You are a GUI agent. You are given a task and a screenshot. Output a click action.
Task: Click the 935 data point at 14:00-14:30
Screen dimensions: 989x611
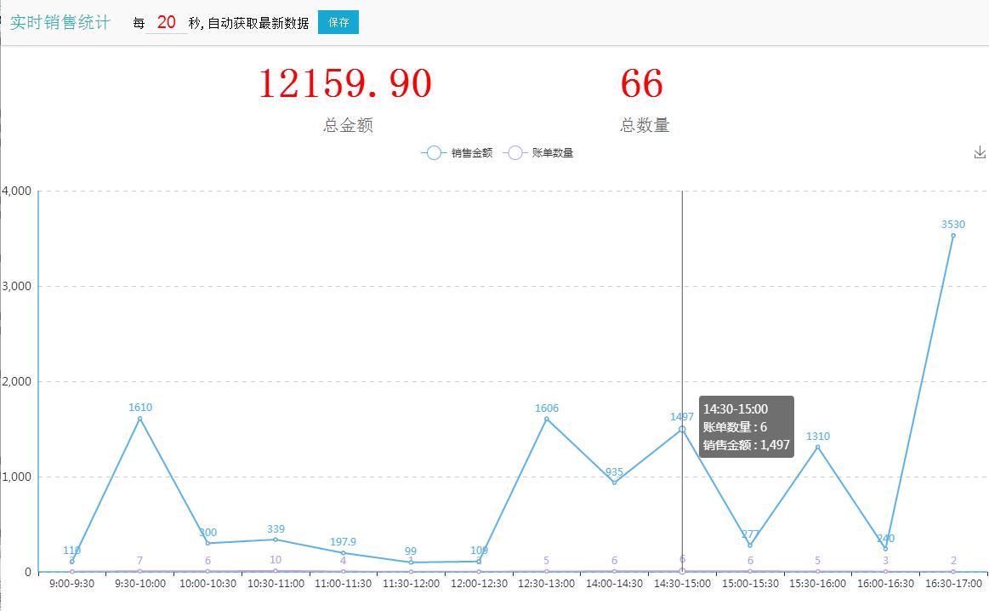(614, 483)
